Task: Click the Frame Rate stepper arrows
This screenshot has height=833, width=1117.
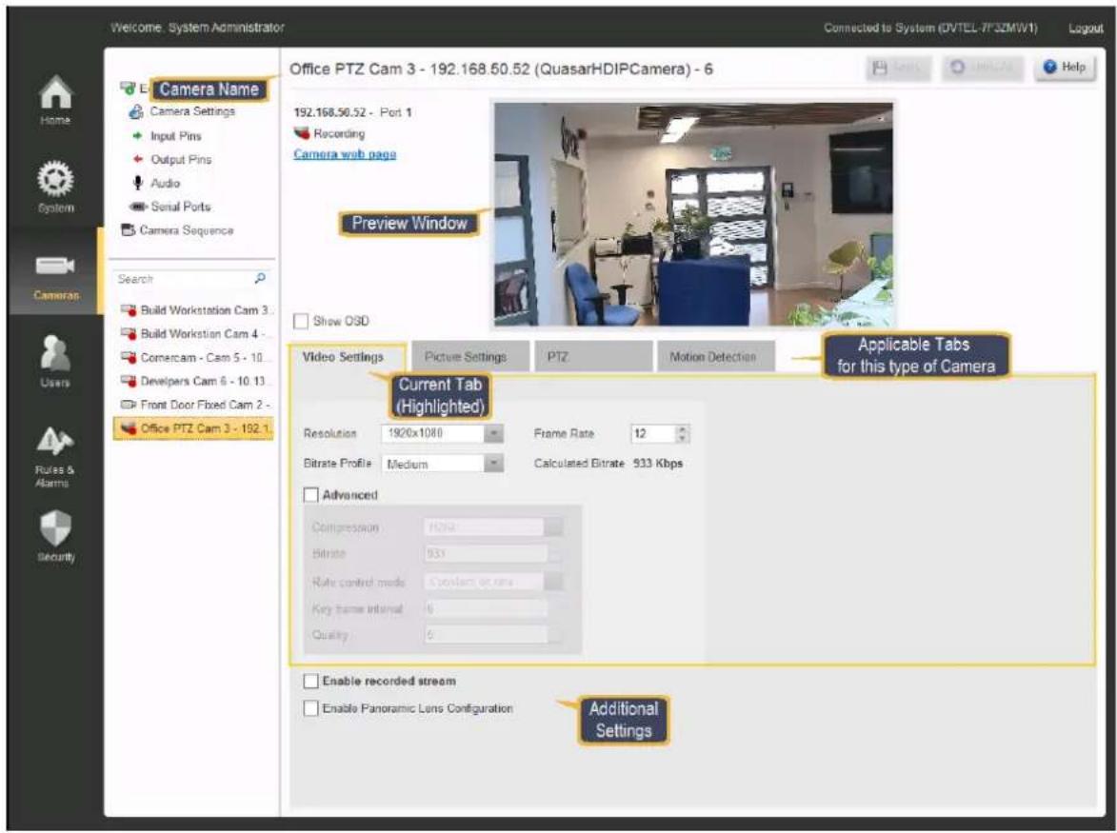Action: point(683,433)
